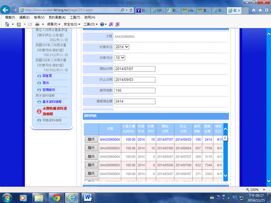Click the keyboard icon in system tray
Image resolution: width=271 pixels, height=203 pixels.
[212, 197]
